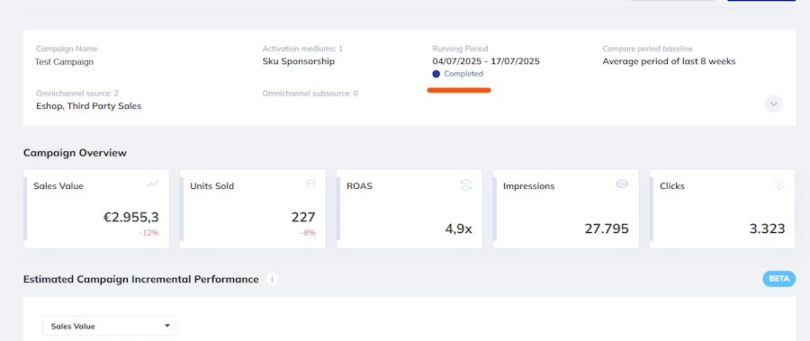Select the Clicks card
The image size is (810, 341).
click(x=723, y=209)
